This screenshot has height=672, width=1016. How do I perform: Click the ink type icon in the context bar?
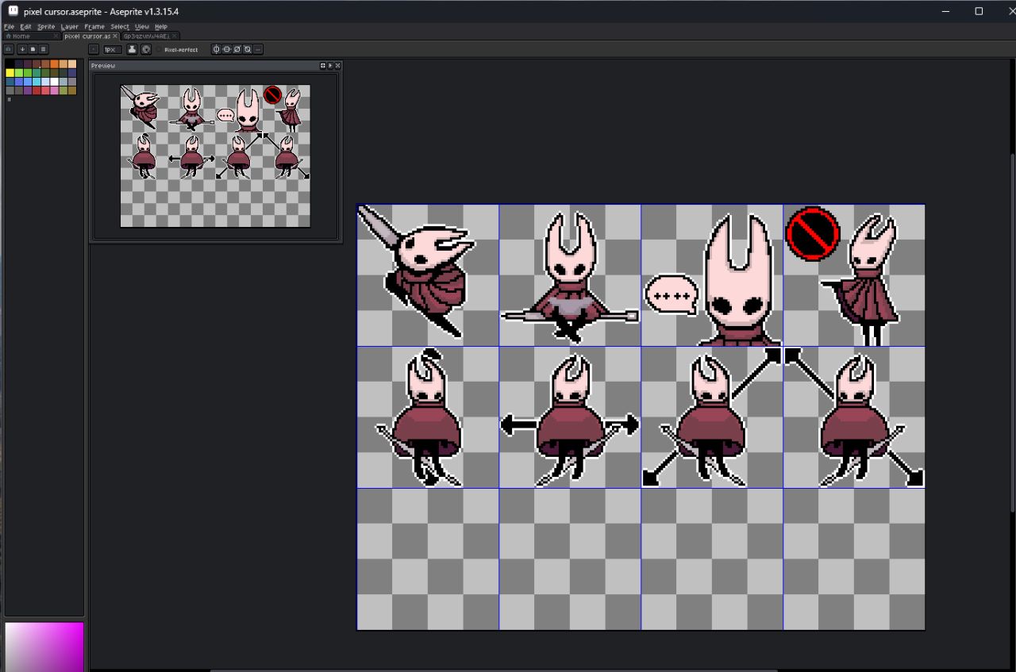[133, 49]
